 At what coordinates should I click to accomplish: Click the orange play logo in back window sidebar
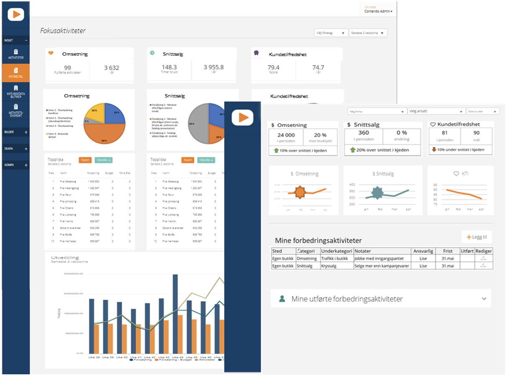point(16,14)
